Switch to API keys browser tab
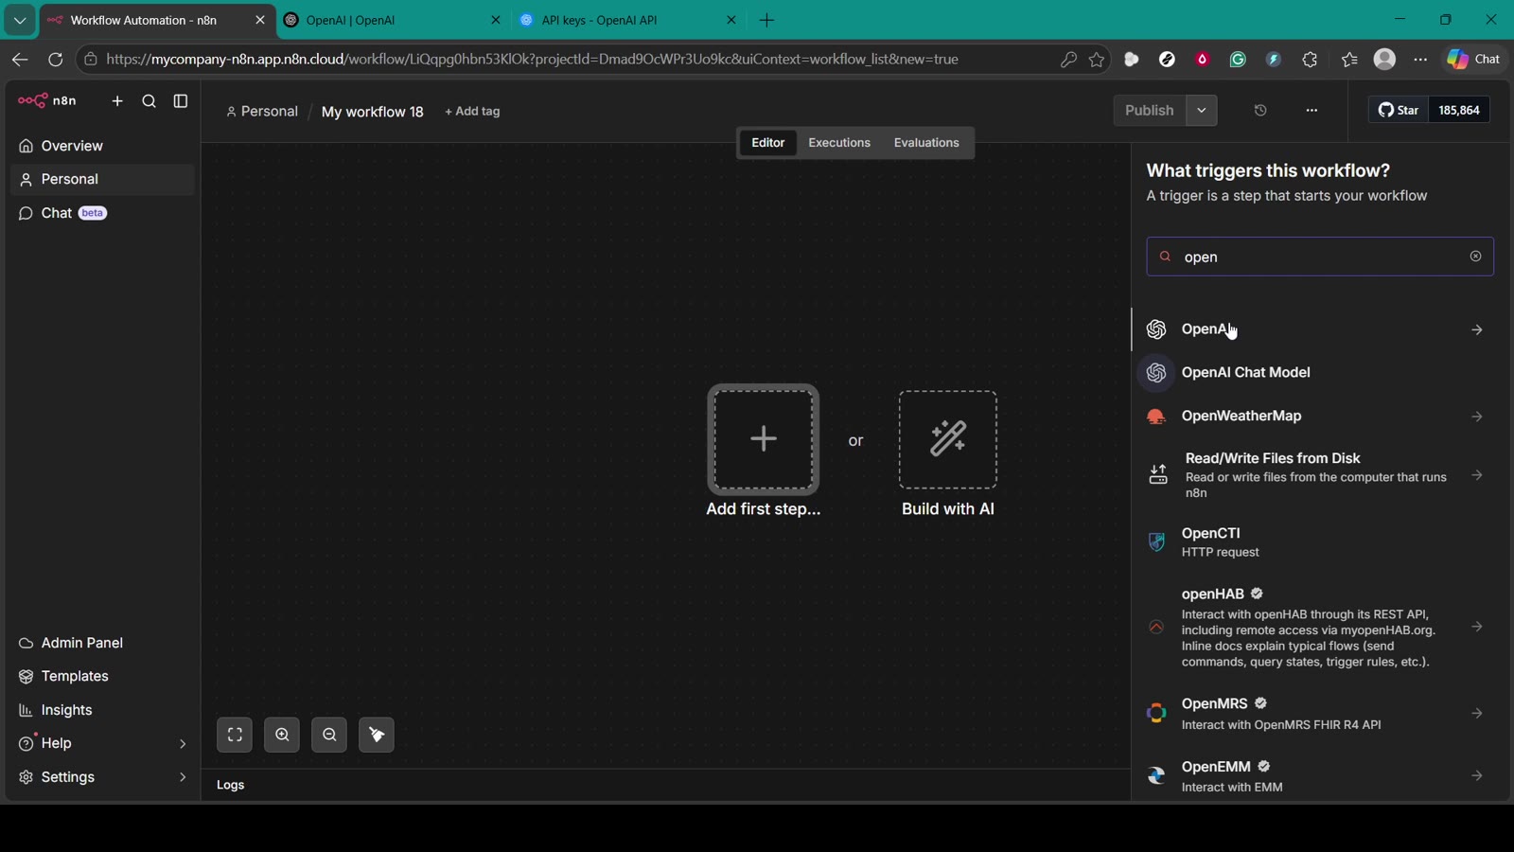 [628, 20]
